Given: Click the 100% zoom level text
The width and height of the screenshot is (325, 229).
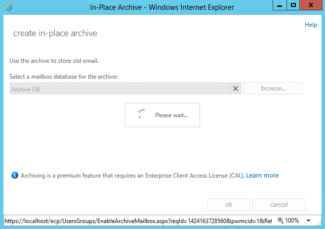Looking at the screenshot, I should pos(292,221).
